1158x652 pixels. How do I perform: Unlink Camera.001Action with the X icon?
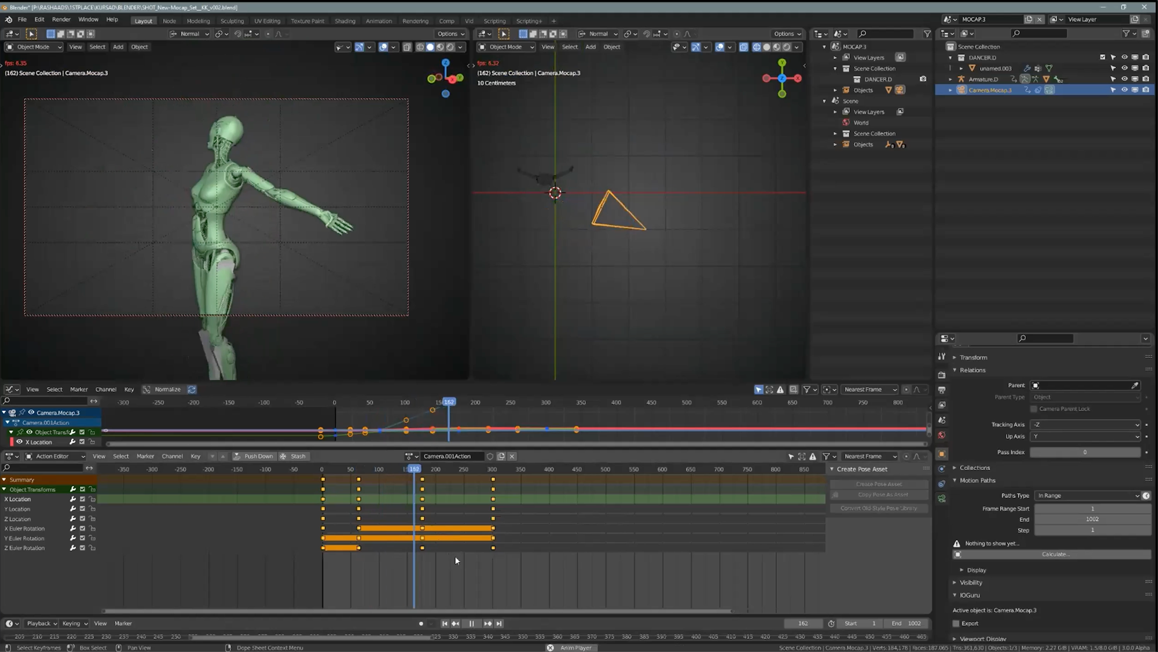[512, 456]
